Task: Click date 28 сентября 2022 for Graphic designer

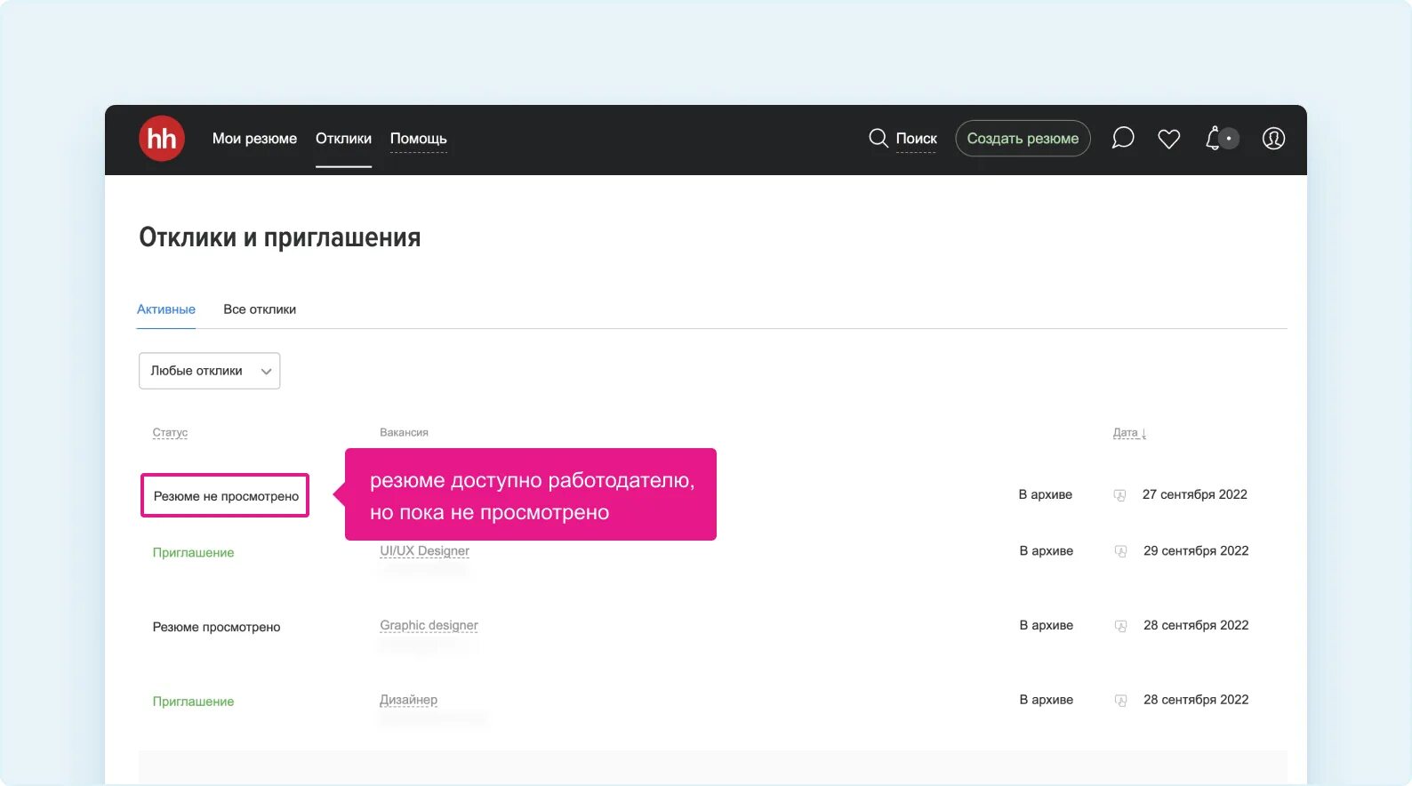Action: 1196,626
